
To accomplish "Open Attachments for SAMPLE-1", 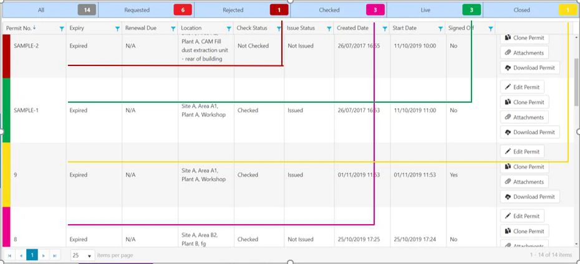I will (524, 117).
